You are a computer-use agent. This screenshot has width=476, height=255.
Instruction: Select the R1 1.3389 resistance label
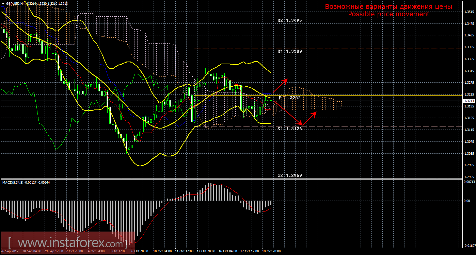tap(289, 51)
